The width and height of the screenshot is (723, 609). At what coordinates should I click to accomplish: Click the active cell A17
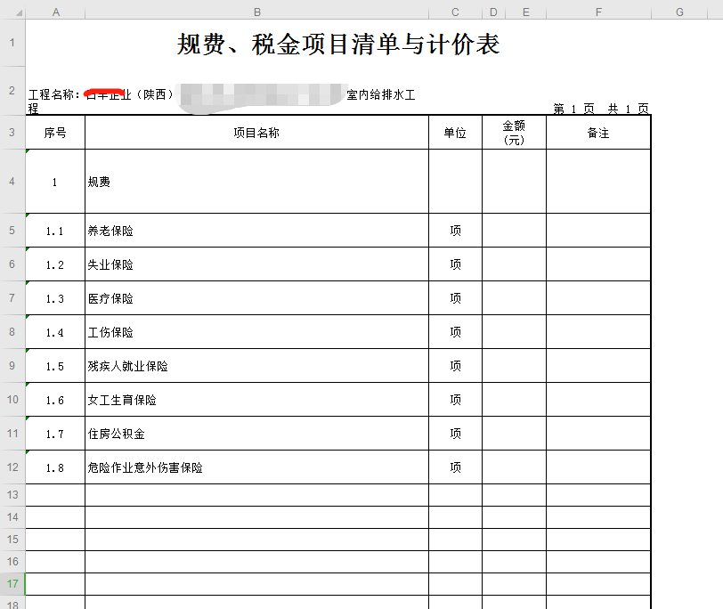55,584
